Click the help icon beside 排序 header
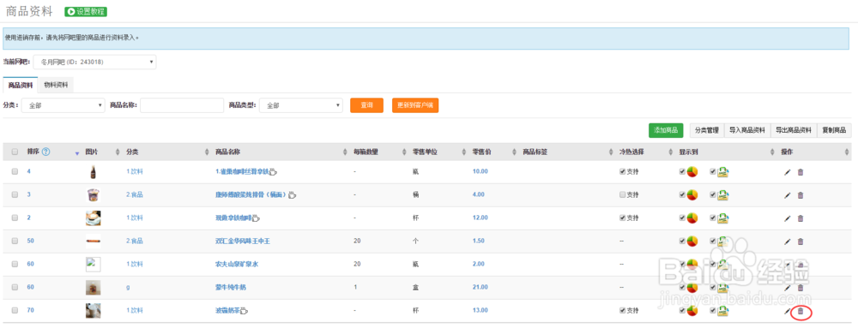The width and height of the screenshot is (858, 328). tap(46, 152)
